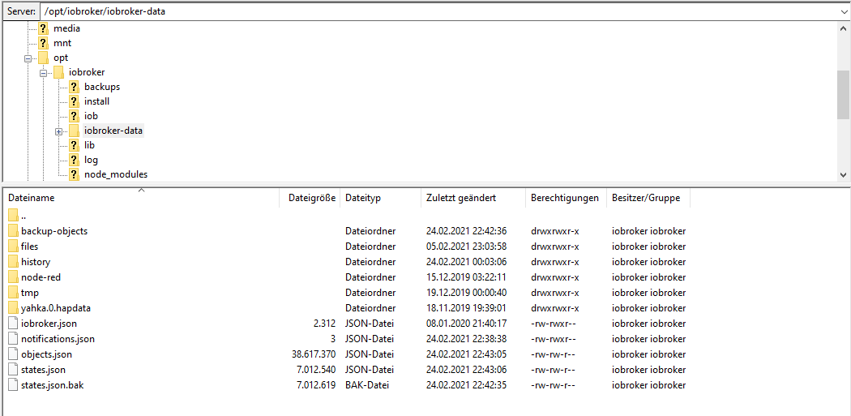Select the mnt tree item label

point(62,43)
